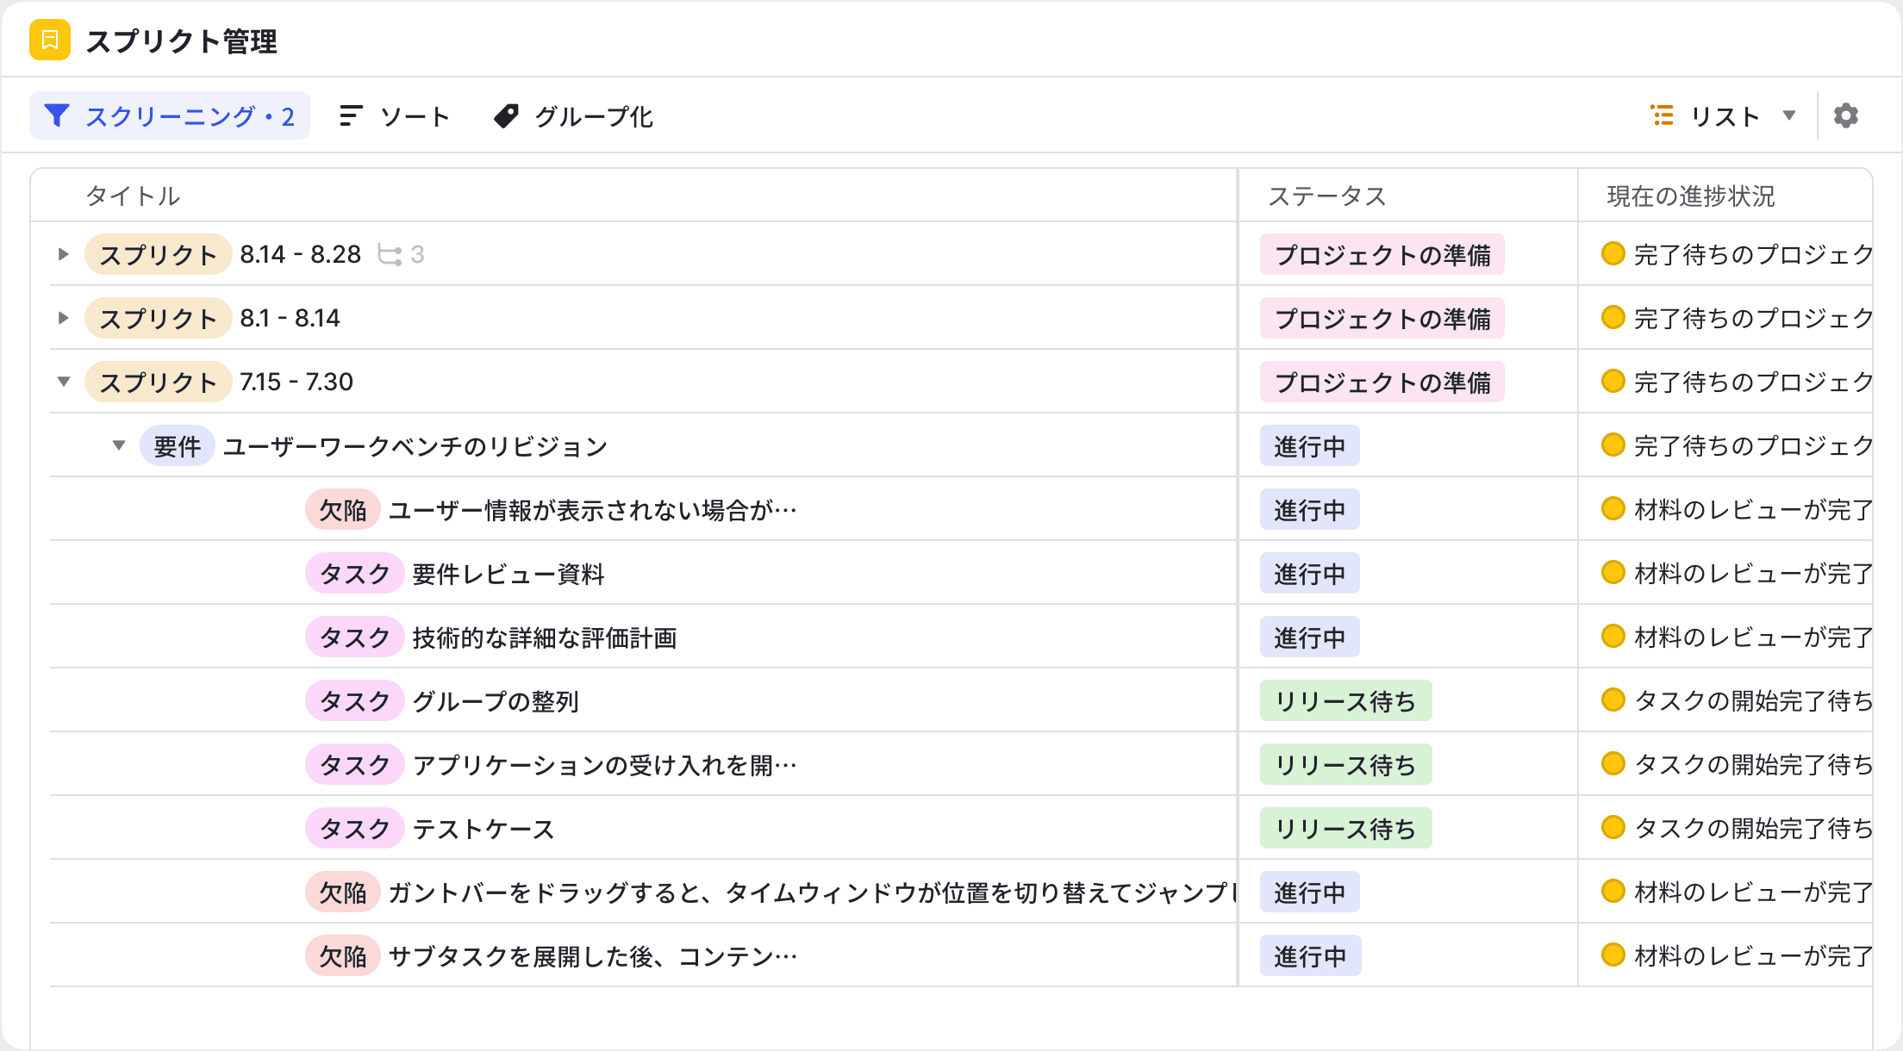Collapse the 要件 ユーザーワークベンチのリビジョン item
The height and width of the screenshot is (1051, 1903).
[x=119, y=446]
